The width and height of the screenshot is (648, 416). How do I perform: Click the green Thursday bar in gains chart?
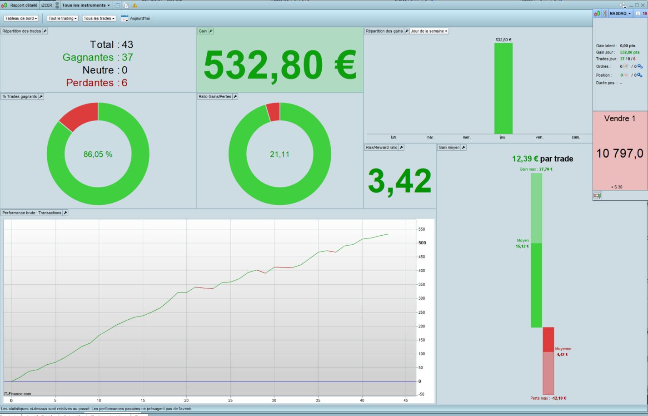503,89
